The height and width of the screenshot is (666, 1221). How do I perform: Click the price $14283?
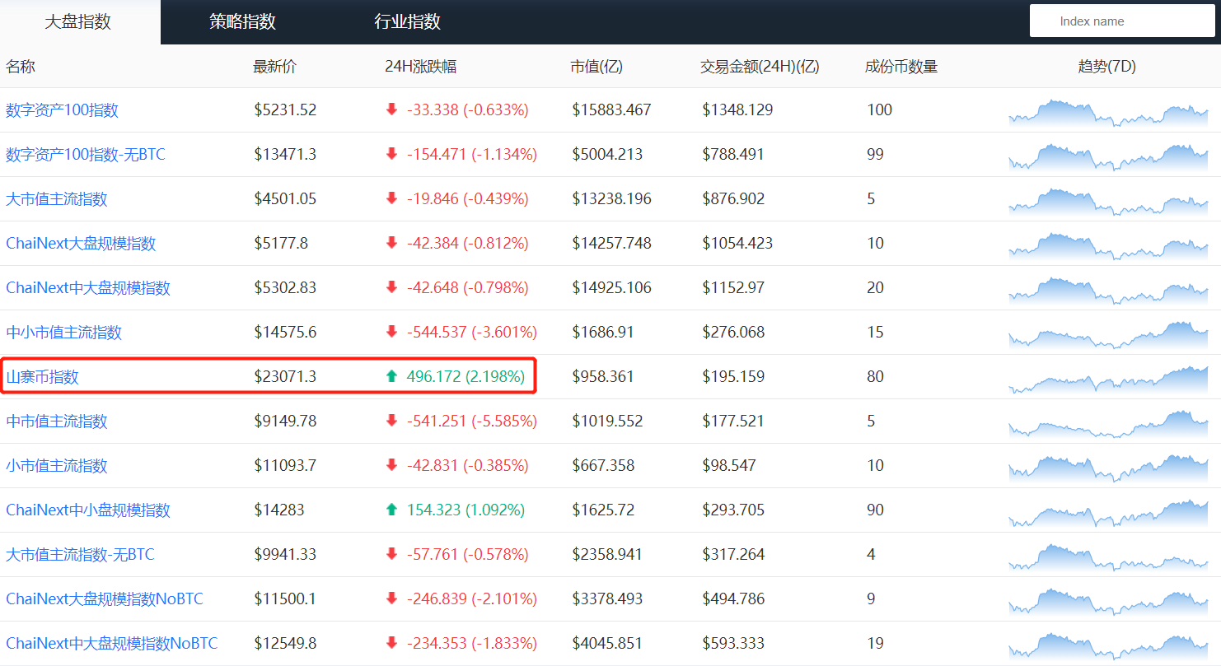pyautogui.click(x=279, y=510)
